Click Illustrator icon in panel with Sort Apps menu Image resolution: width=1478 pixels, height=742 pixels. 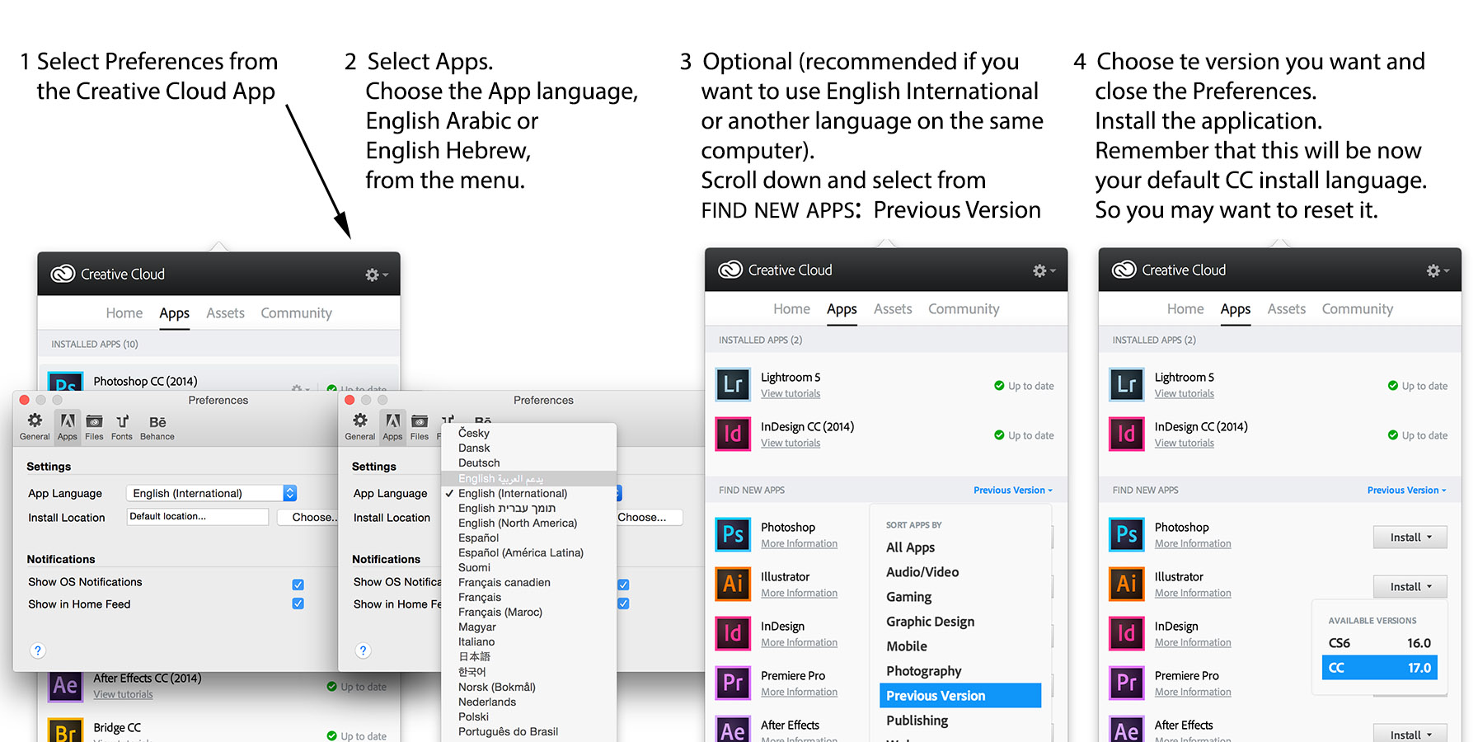click(733, 585)
